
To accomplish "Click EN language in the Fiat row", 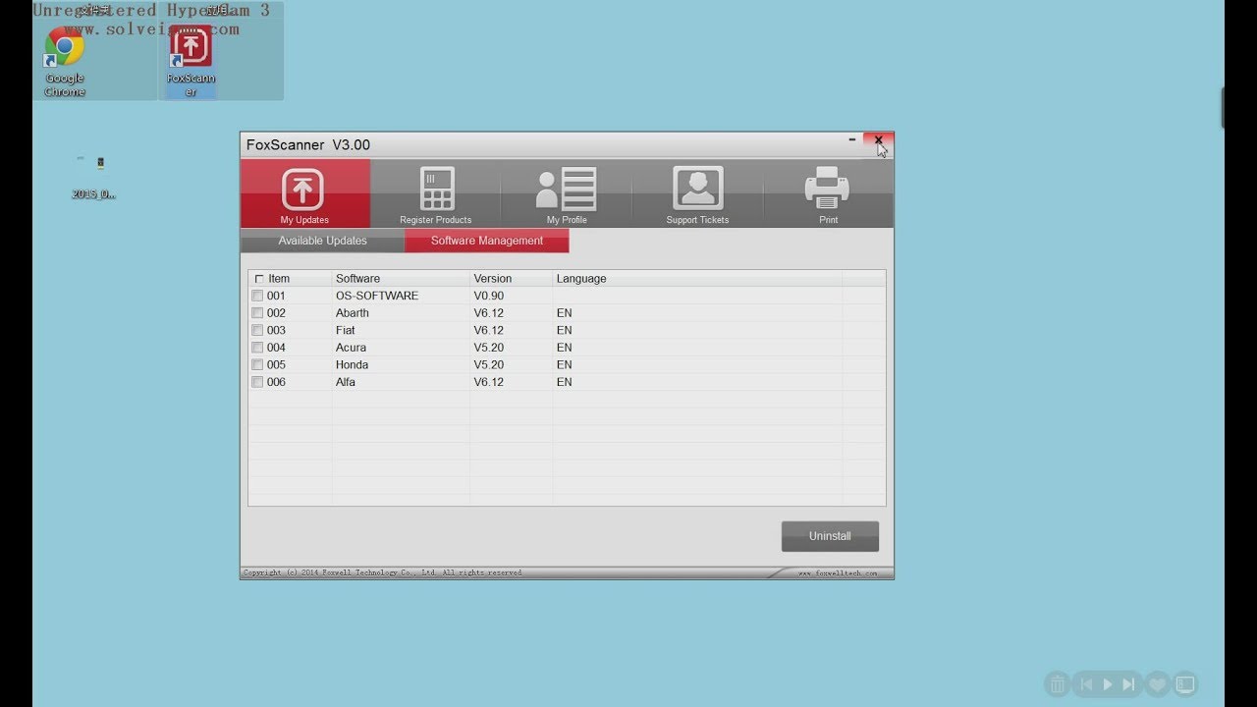I will (x=564, y=330).
